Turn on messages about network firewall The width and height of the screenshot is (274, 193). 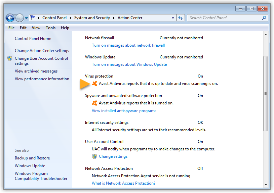128,45
